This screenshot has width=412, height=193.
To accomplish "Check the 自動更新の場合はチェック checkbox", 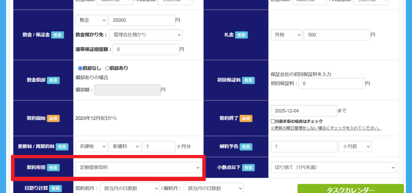I will tap(273, 121).
